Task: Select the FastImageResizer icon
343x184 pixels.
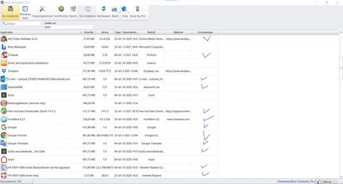Action: click(x=4, y=103)
